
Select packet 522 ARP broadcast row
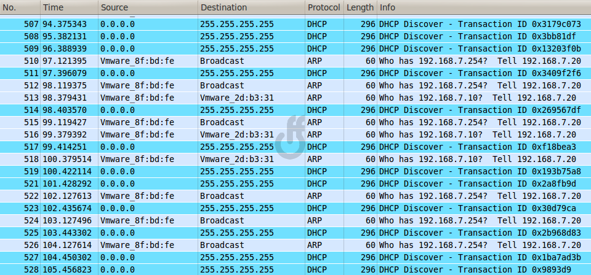click(x=295, y=196)
